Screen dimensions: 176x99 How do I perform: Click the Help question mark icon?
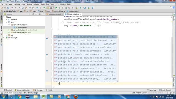pos(92,8)
